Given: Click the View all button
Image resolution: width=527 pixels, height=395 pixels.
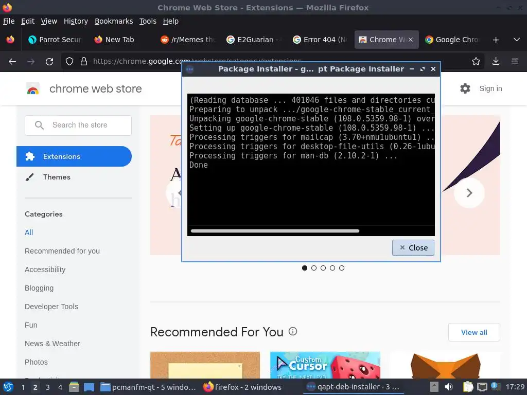Looking at the screenshot, I should click(x=474, y=332).
